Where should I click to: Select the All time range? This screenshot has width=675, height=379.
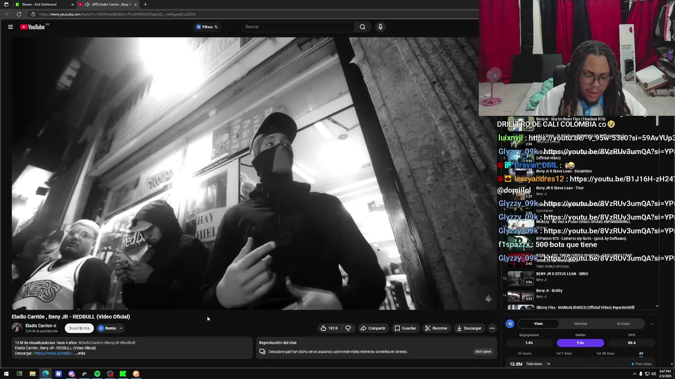pos(641,354)
